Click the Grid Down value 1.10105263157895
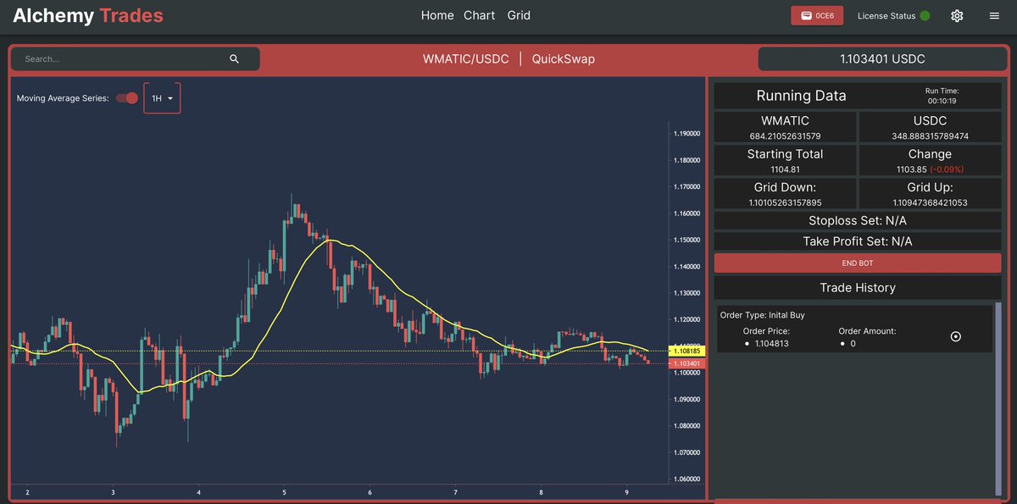1017x504 pixels. pos(785,202)
